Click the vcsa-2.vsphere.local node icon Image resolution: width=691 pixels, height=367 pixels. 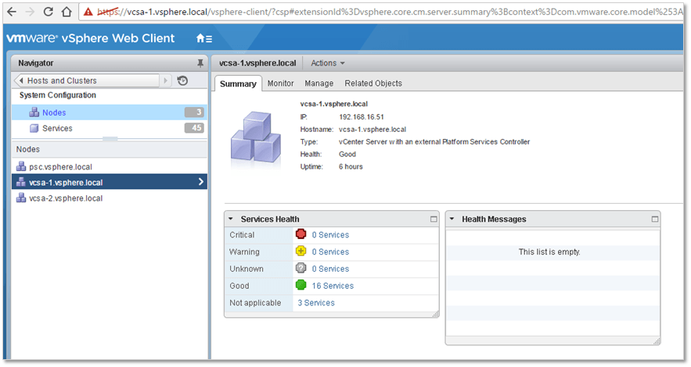click(20, 198)
